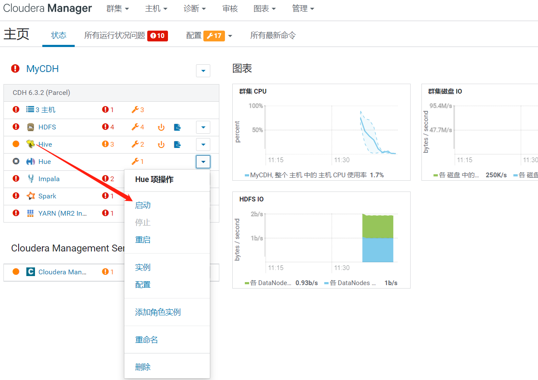Click the MyCDH cluster red error status icon

16,69
